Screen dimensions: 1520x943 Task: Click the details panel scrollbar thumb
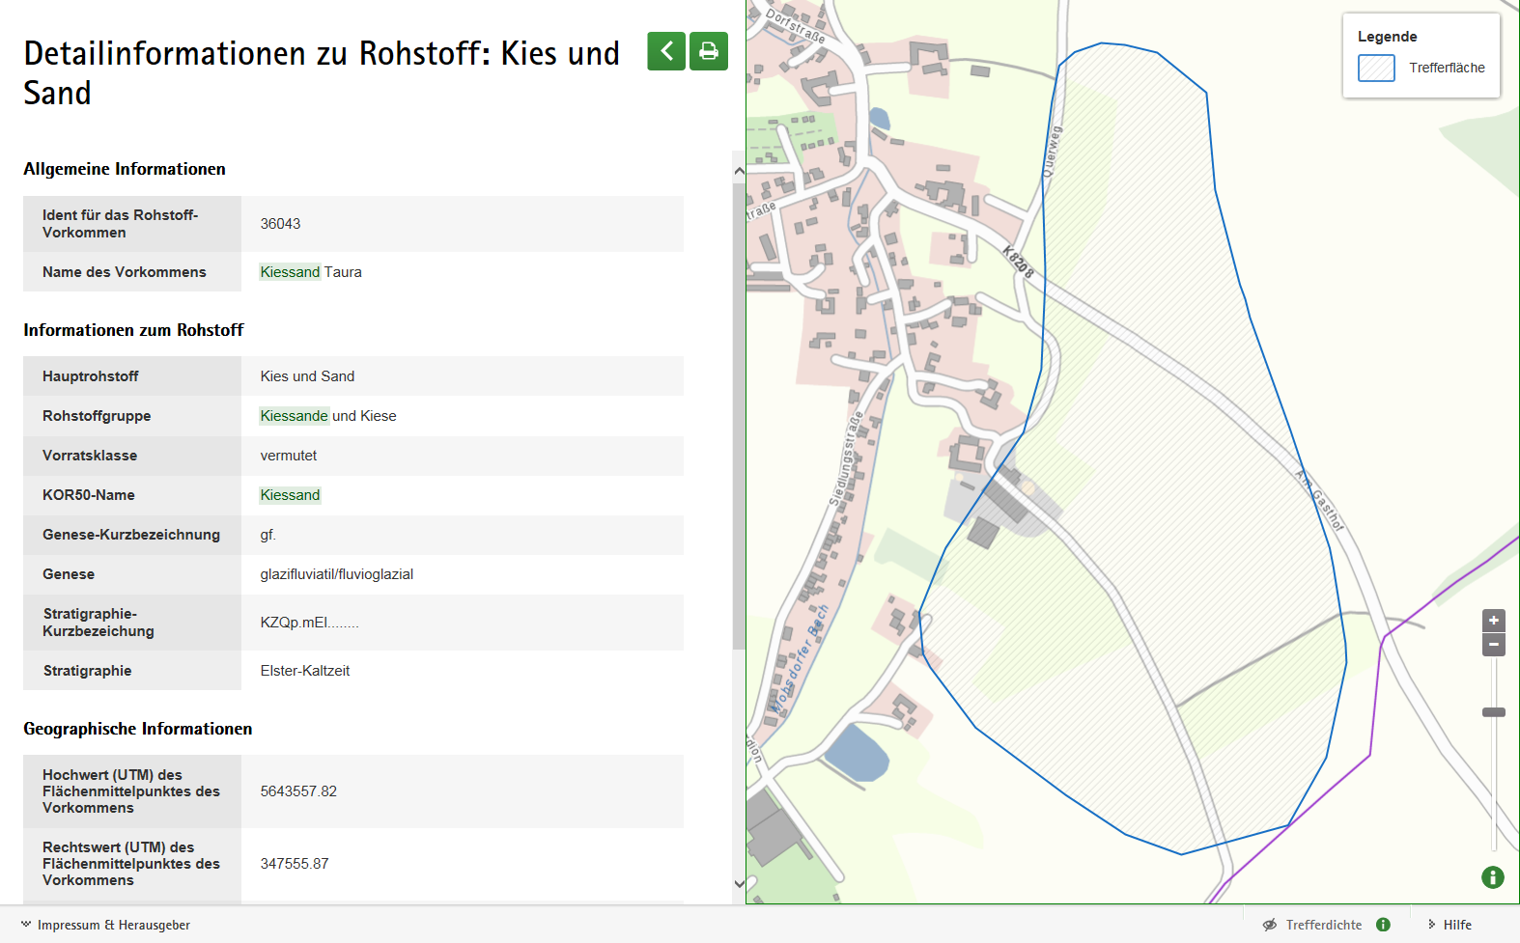click(x=739, y=415)
